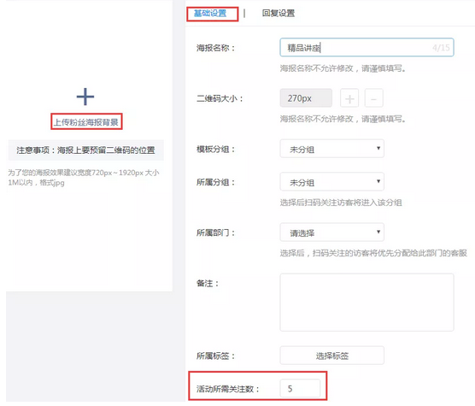Switch to the 基础设置 tab
The width and height of the screenshot is (475, 406).
(210, 14)
